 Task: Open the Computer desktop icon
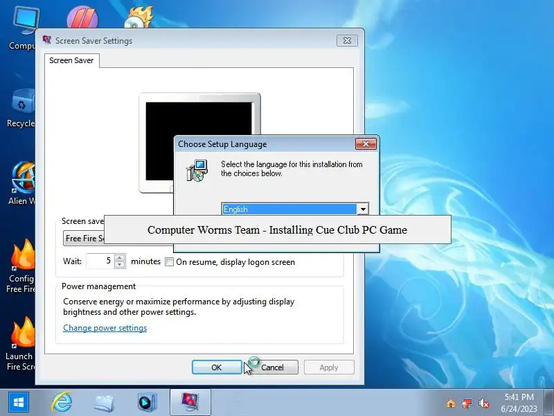click(24, 28)
